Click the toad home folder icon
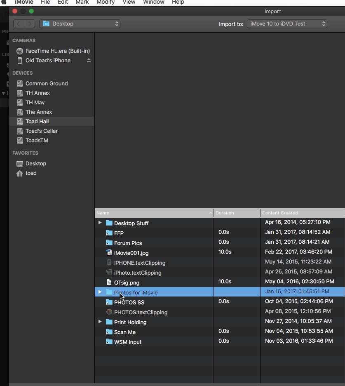This screenshot has width=345, height=386. click(x=20, y=173)
